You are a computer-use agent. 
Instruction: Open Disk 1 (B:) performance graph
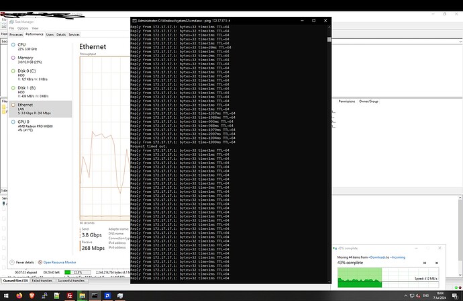pyautogui.click(x=34, y=90)
